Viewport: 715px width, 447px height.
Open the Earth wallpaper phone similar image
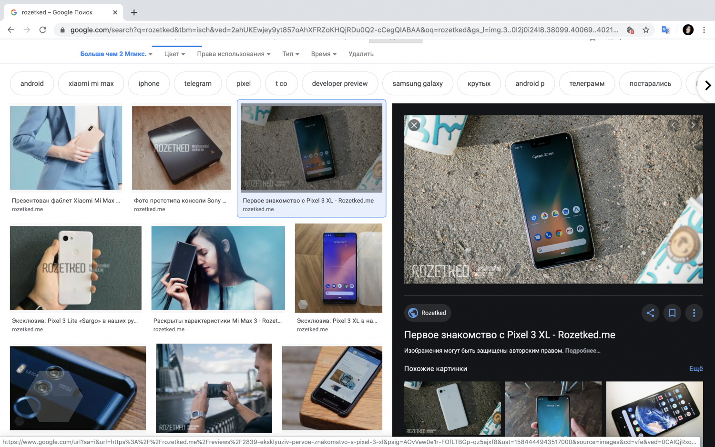tap(654, 408)
